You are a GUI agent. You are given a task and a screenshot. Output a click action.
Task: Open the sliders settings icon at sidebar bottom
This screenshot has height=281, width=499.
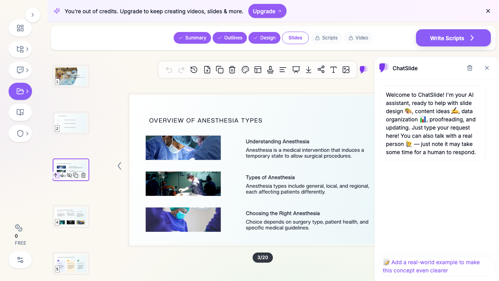tap(20, 260)
